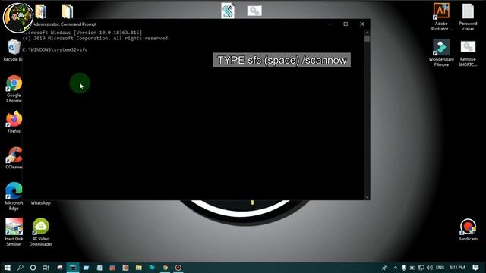Open the microphone tray icon

(x=403, y=268)
